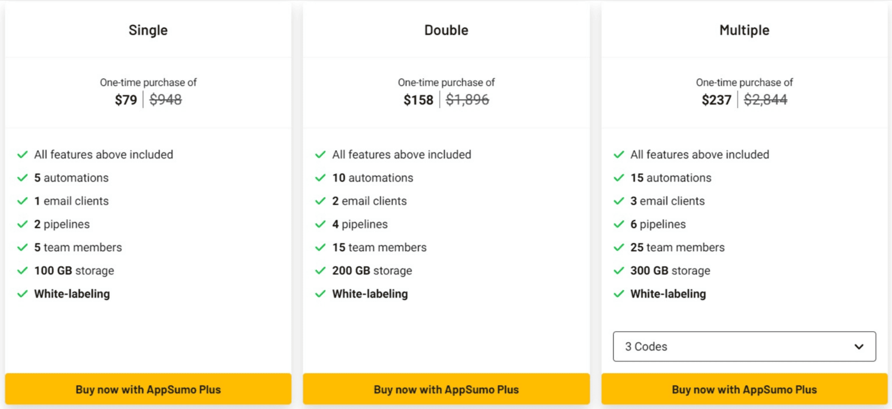Click the $237 Multiple plan price
The image size is (892, 409).
coord(716,100)
